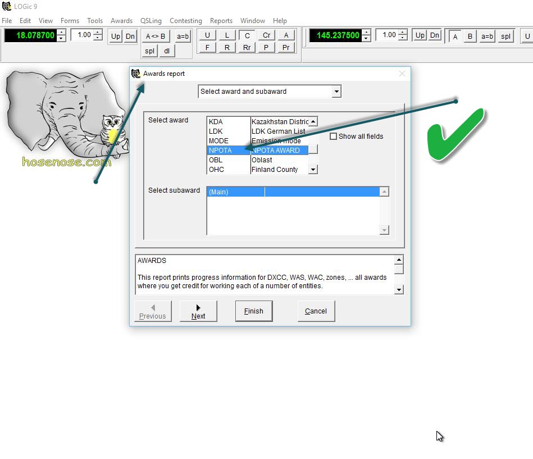Screen dimensions: 533x459
Task: Choose OBL Oblast award
Action: (258, 160)
